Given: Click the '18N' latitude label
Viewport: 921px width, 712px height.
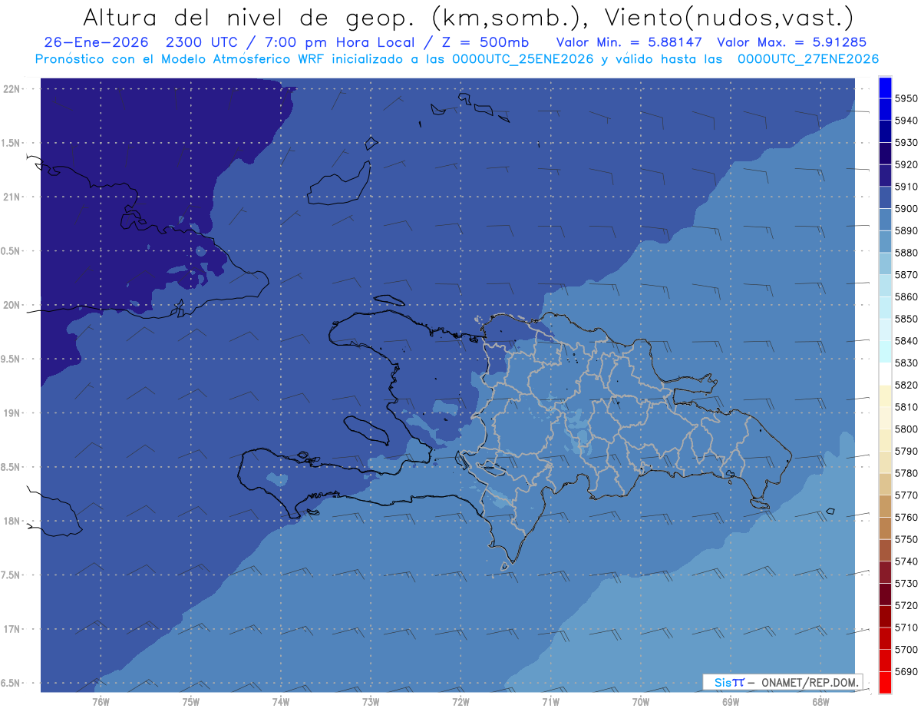Looking at the screenshot, I should click(x=12, y=521).
